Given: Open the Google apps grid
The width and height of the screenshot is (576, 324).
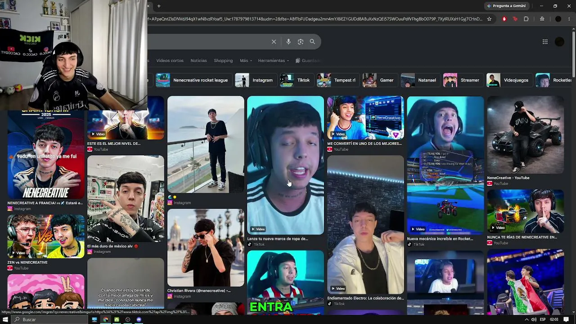Looking at the screenshot, I should tap(545, 42).
